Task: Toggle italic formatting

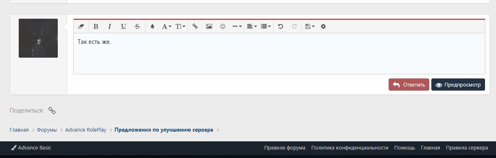Action: tap(109, 26)
